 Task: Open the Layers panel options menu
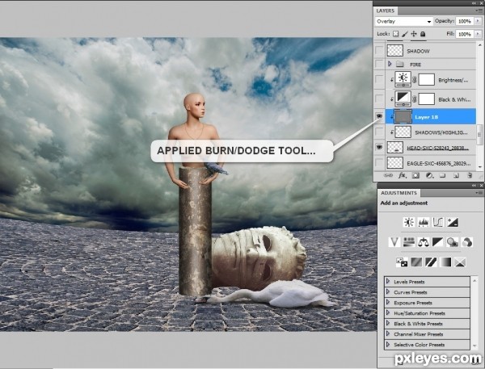coord(479,10)
